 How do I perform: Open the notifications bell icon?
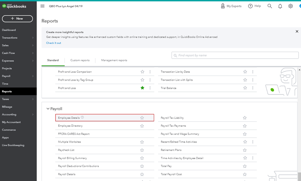pyautogui.click(x=280, y=6)
